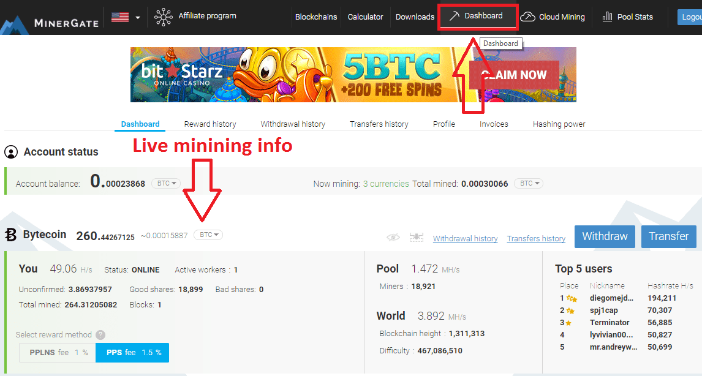The height and width of the screenshot is (376, 702).
Task: Click the Dashboard pickaxe icon
Action: click(x=454, y=16)
